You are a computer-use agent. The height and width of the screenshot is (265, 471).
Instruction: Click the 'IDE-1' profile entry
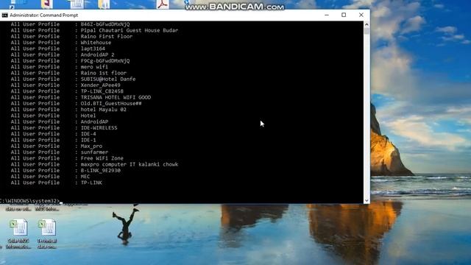(88, 140)
